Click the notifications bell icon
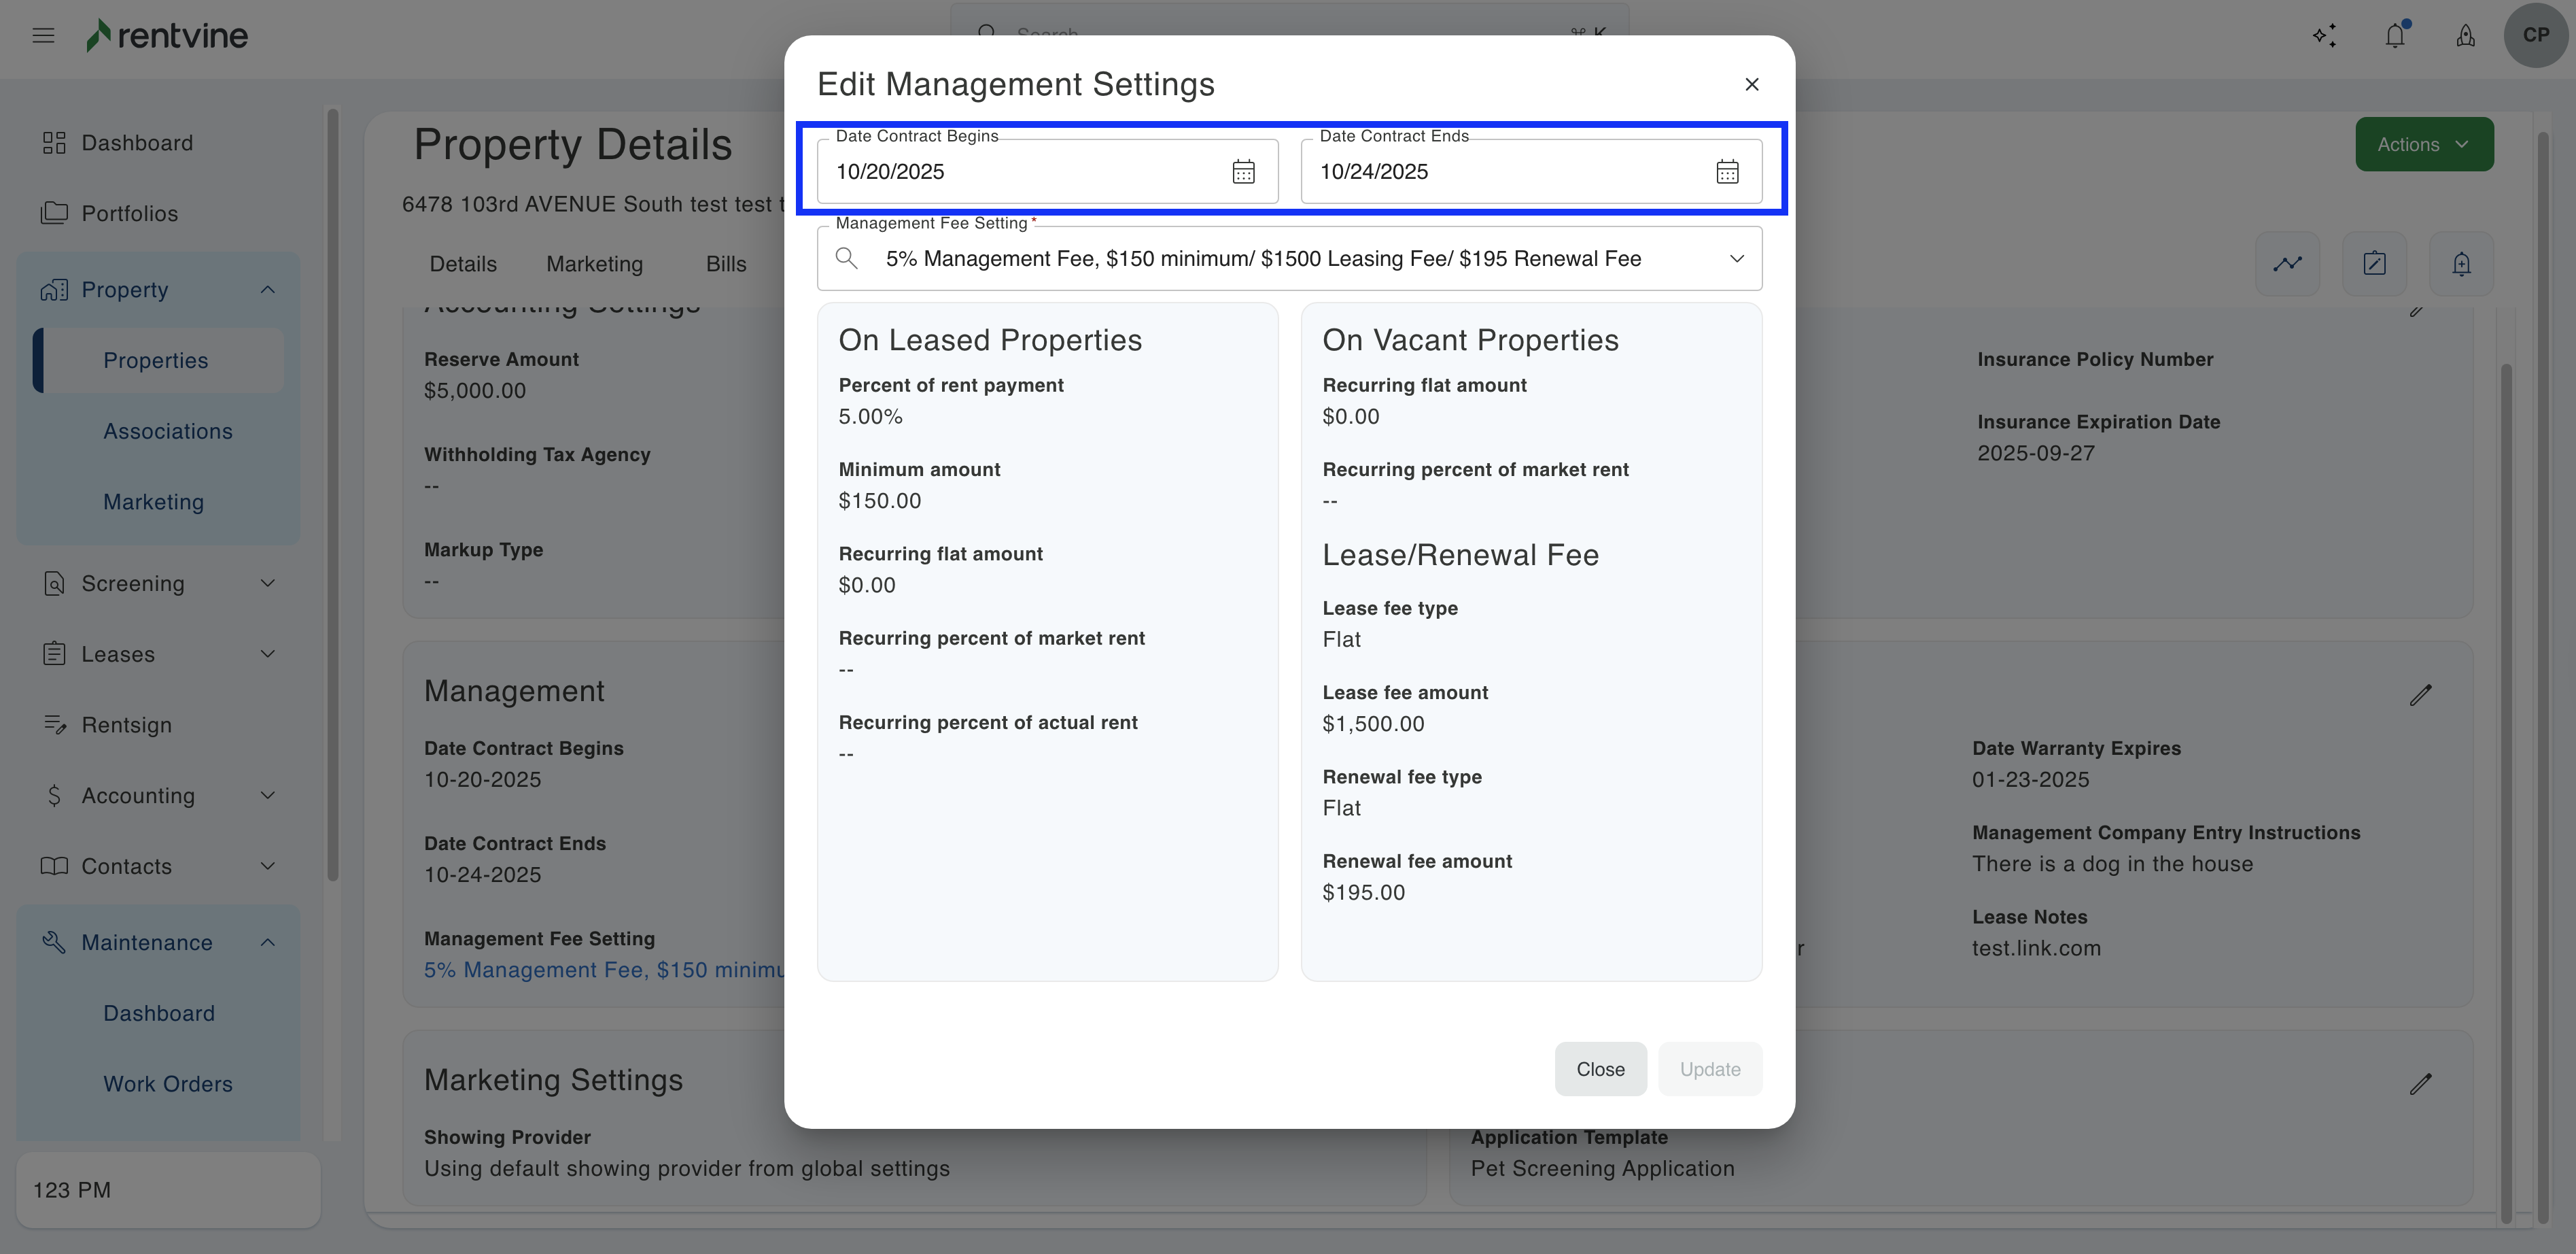Viewport: 2576px width, 1254px height. coord(2395,36)
